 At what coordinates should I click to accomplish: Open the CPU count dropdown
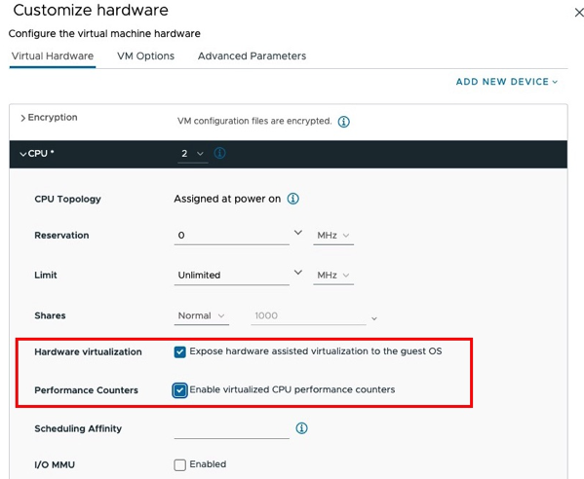point(193,154)
